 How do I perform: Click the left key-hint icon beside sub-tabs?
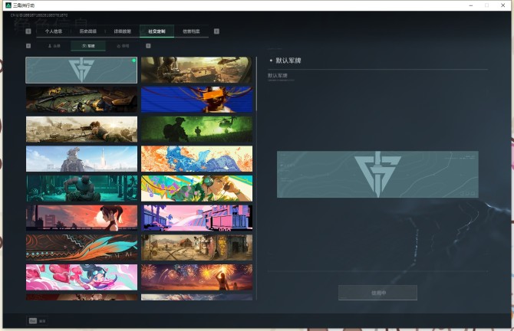(28, 46)
